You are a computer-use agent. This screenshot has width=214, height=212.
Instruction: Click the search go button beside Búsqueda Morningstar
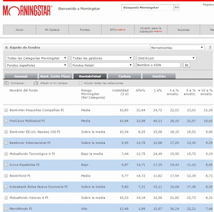pyautogui.click(x=177, y=7)
